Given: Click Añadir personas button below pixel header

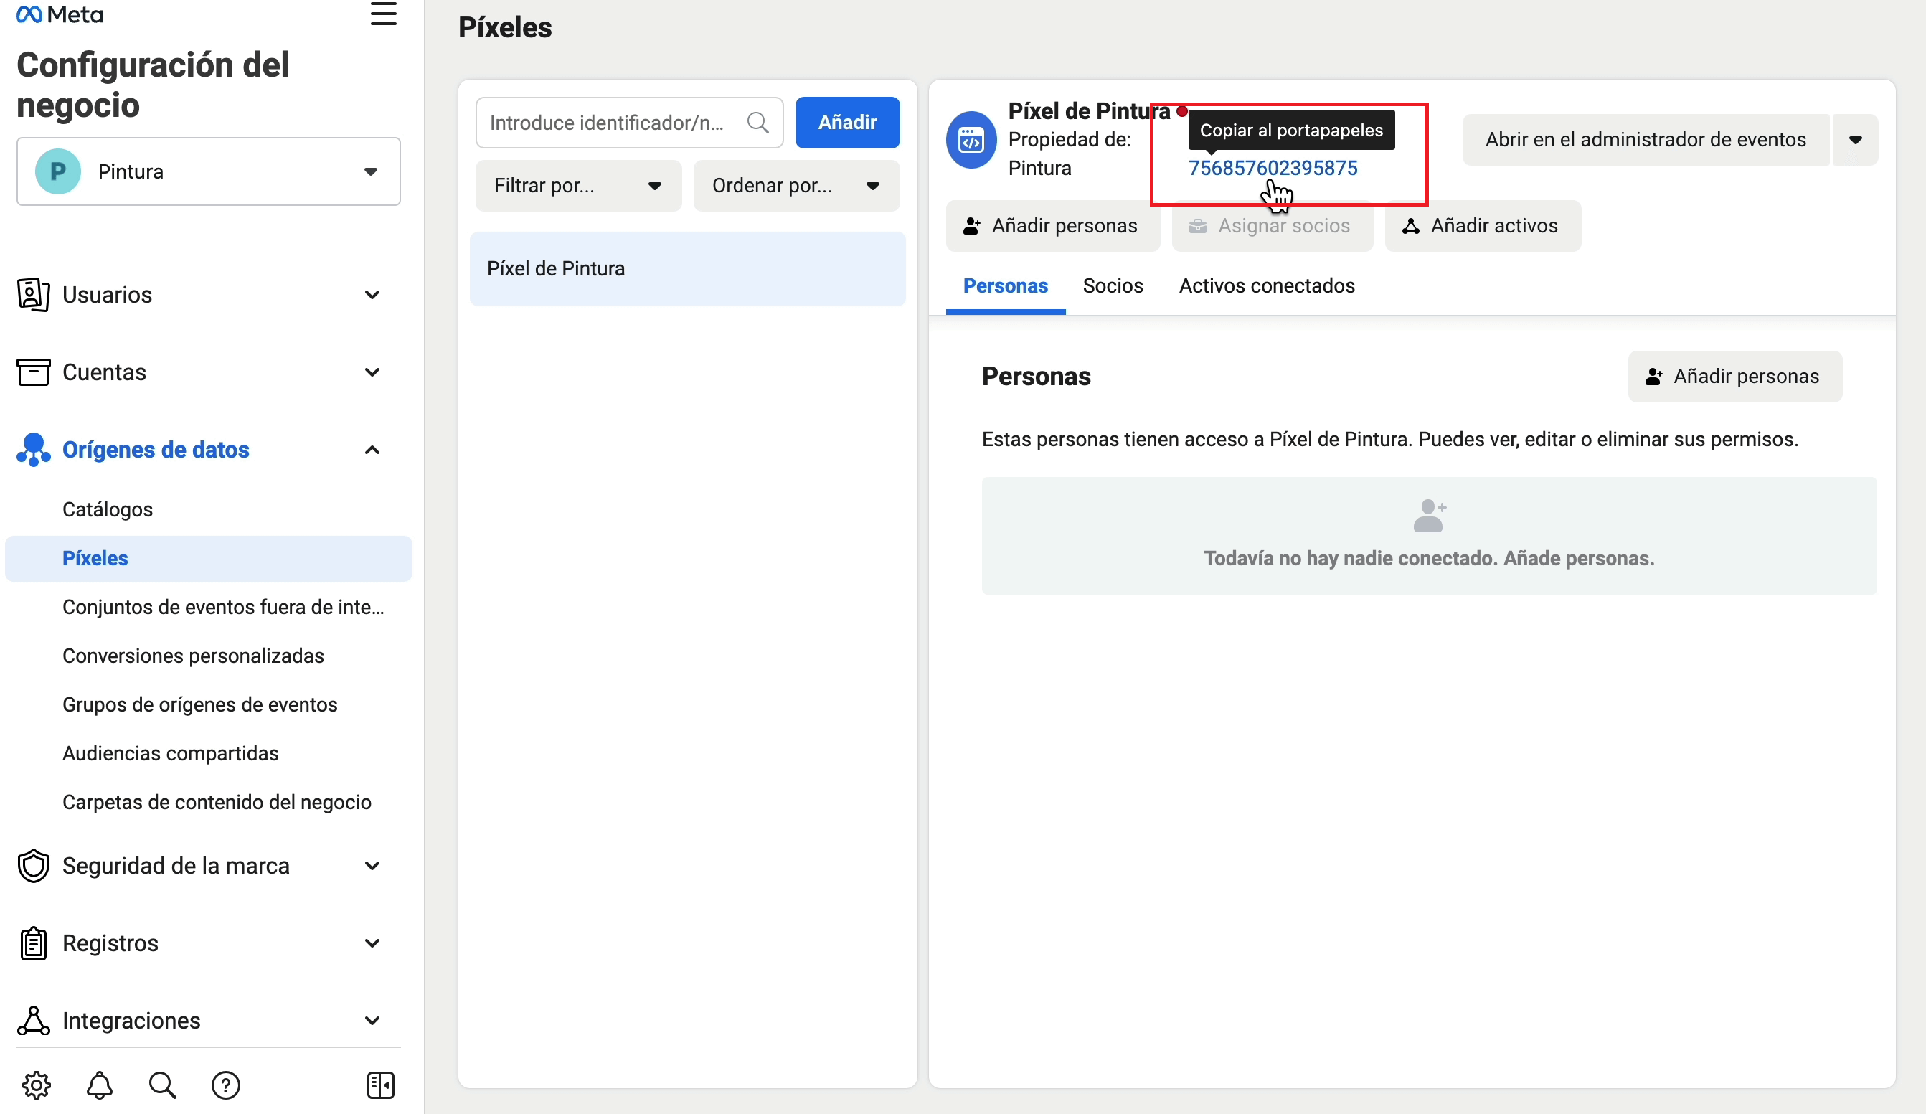Looking at the screenshot, I should (x=1052, y=226).
